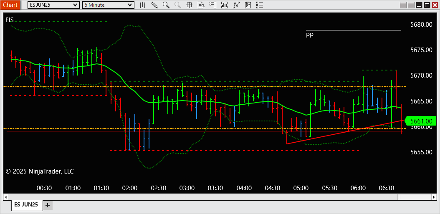The height and width of the screenshot is (214, 440).
Task: Open the Indicators icon
Action: (236, 5)
